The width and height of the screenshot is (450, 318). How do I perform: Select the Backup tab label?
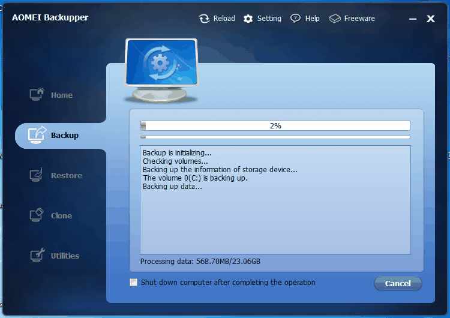pyautogui.click(x=65, y=135)
